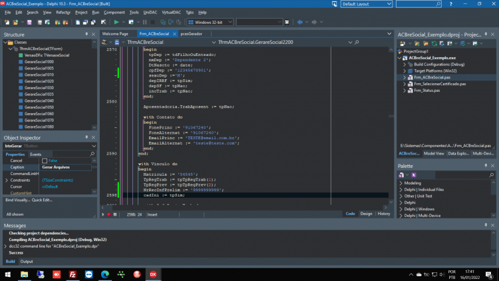Click the IDE search box in title bar
The width and height of the screenshot is (499, 281).
point(418,4)
